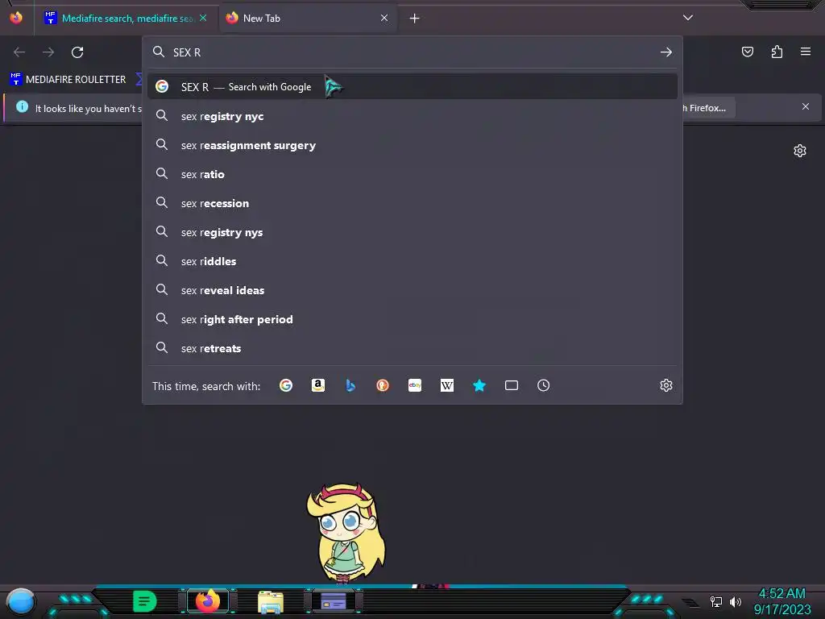Click Firefox icon on taskbar

pyautogui.click(x=208, y=601)
